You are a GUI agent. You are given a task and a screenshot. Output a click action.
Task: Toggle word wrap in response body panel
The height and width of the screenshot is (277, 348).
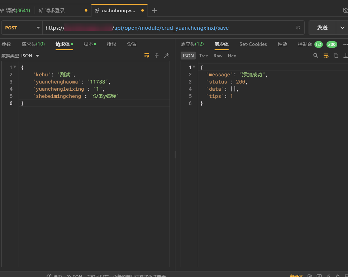click(326, 56)
